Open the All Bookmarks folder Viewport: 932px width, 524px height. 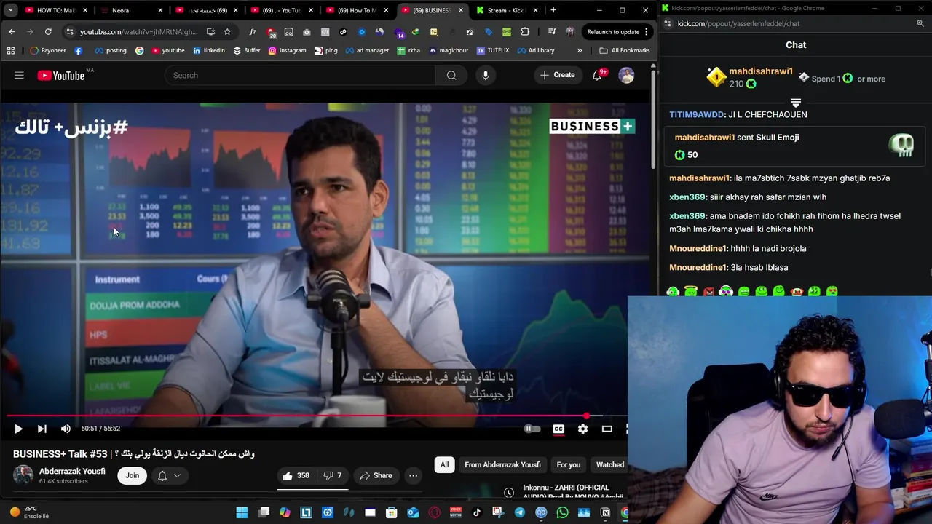625,50
